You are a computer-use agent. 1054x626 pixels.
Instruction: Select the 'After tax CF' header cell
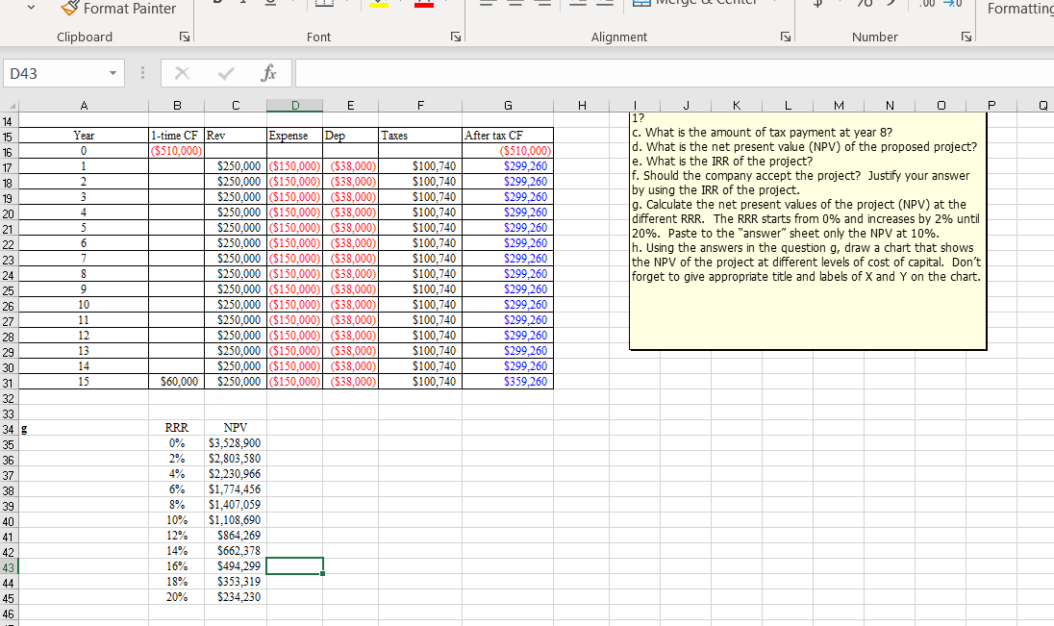tap(508, 136)
